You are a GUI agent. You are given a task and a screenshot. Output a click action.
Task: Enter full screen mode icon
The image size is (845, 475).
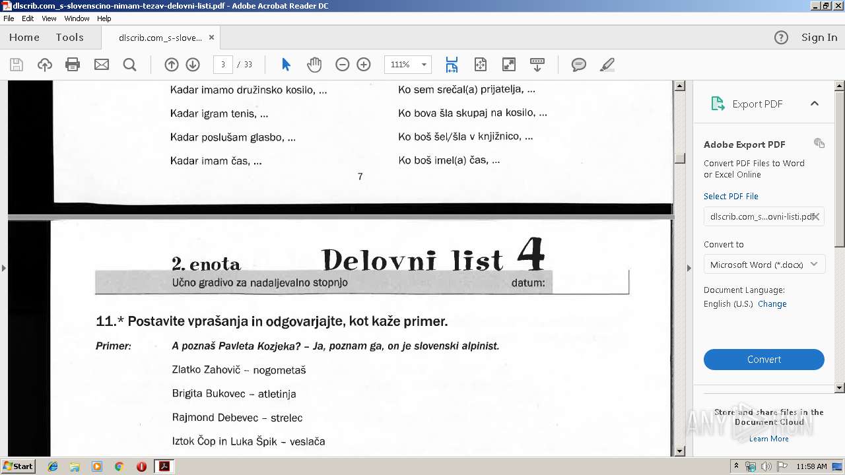[x=509, y=65]
